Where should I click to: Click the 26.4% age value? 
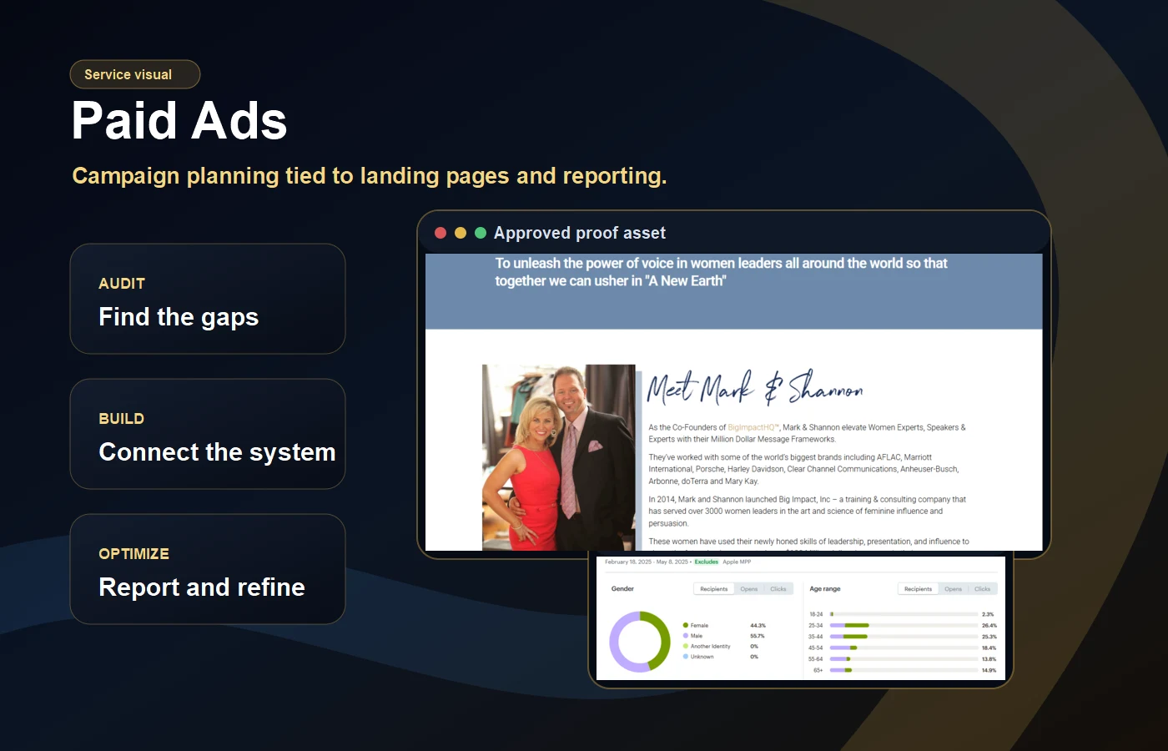tap(989, 626)
